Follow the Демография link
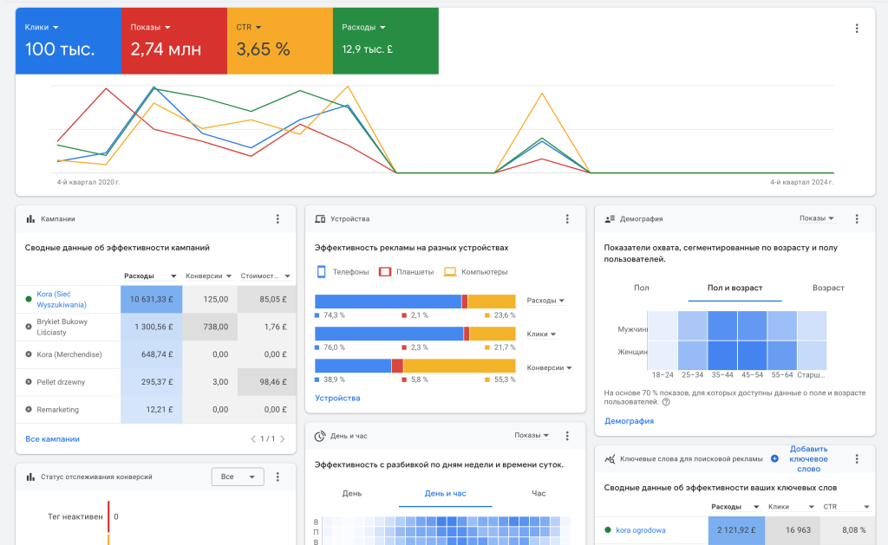The image size is (888, 545). click(x=630, y=421)
